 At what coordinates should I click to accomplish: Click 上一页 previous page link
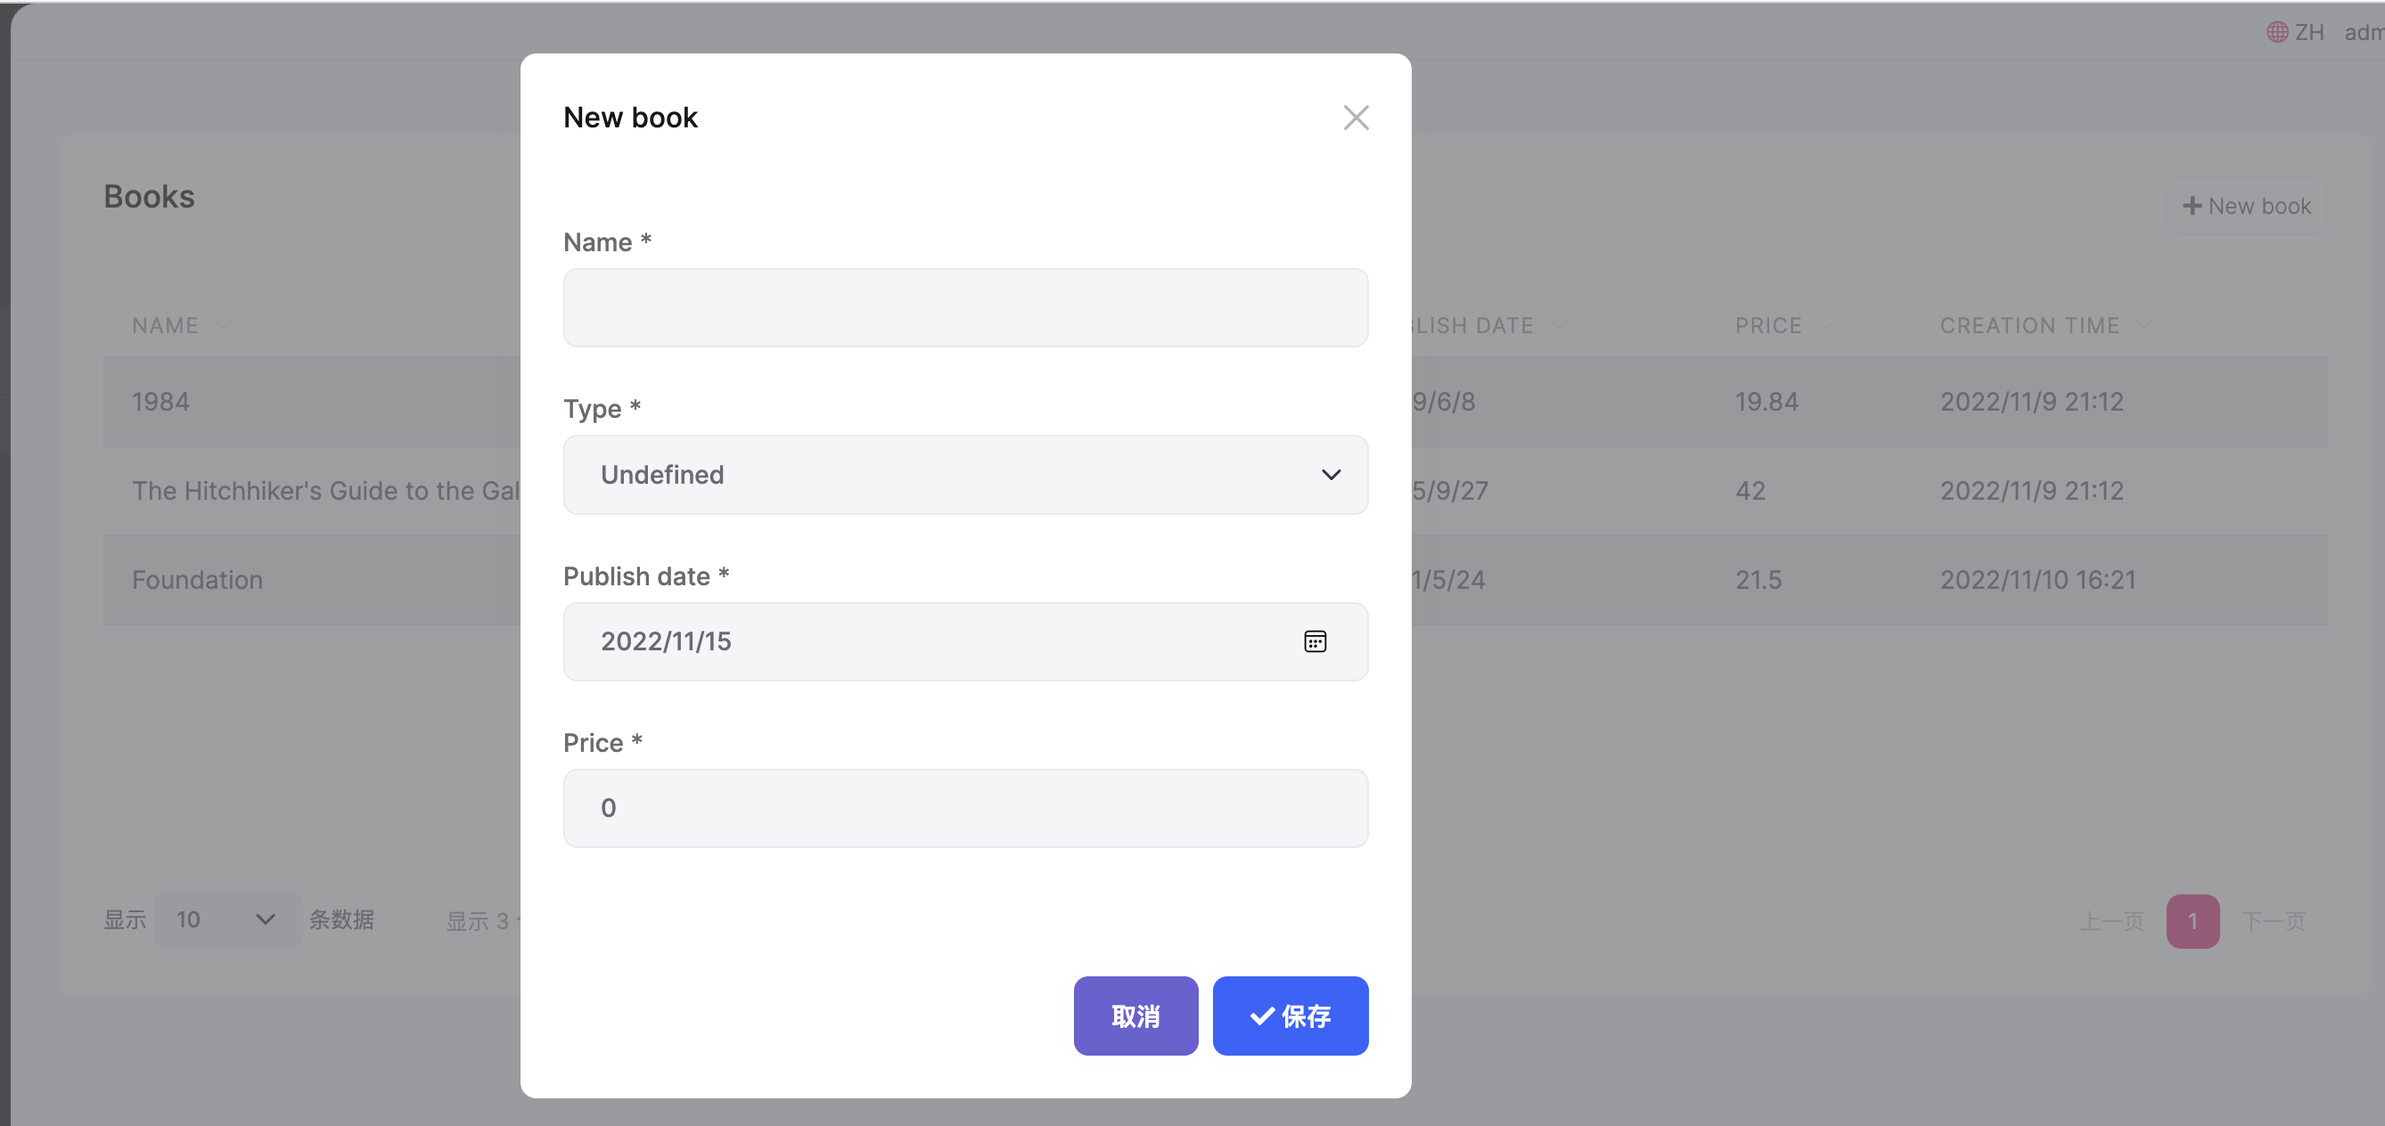[x=2111, y=920]
